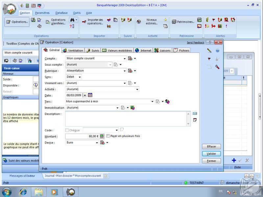Click the edit icon beside Devise

pyautogui.click(x=102, y=142)
